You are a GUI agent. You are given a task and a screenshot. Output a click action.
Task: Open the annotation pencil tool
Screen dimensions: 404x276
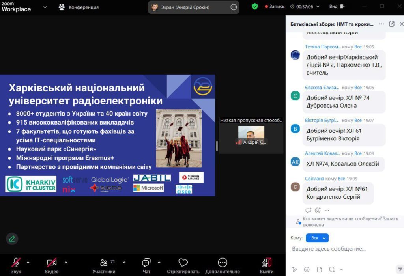point(12,239)
